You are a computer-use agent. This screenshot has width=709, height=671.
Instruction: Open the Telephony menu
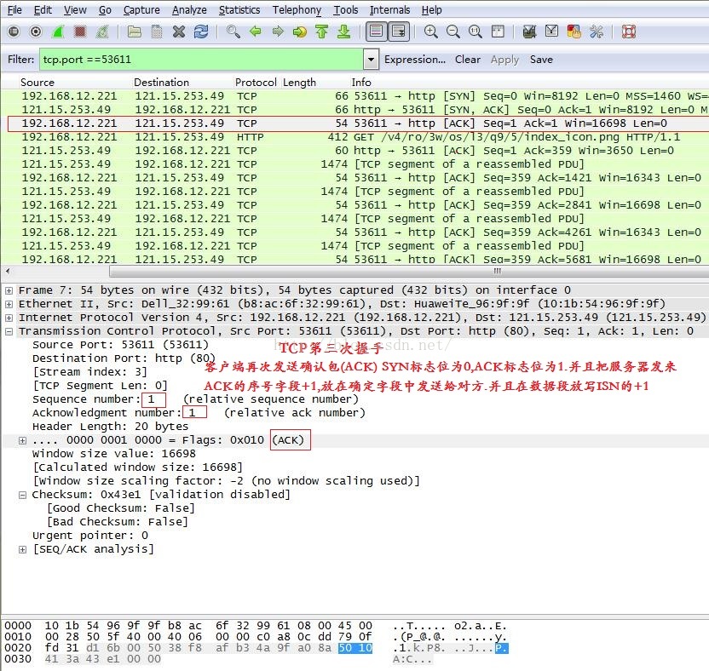point(297,10)
